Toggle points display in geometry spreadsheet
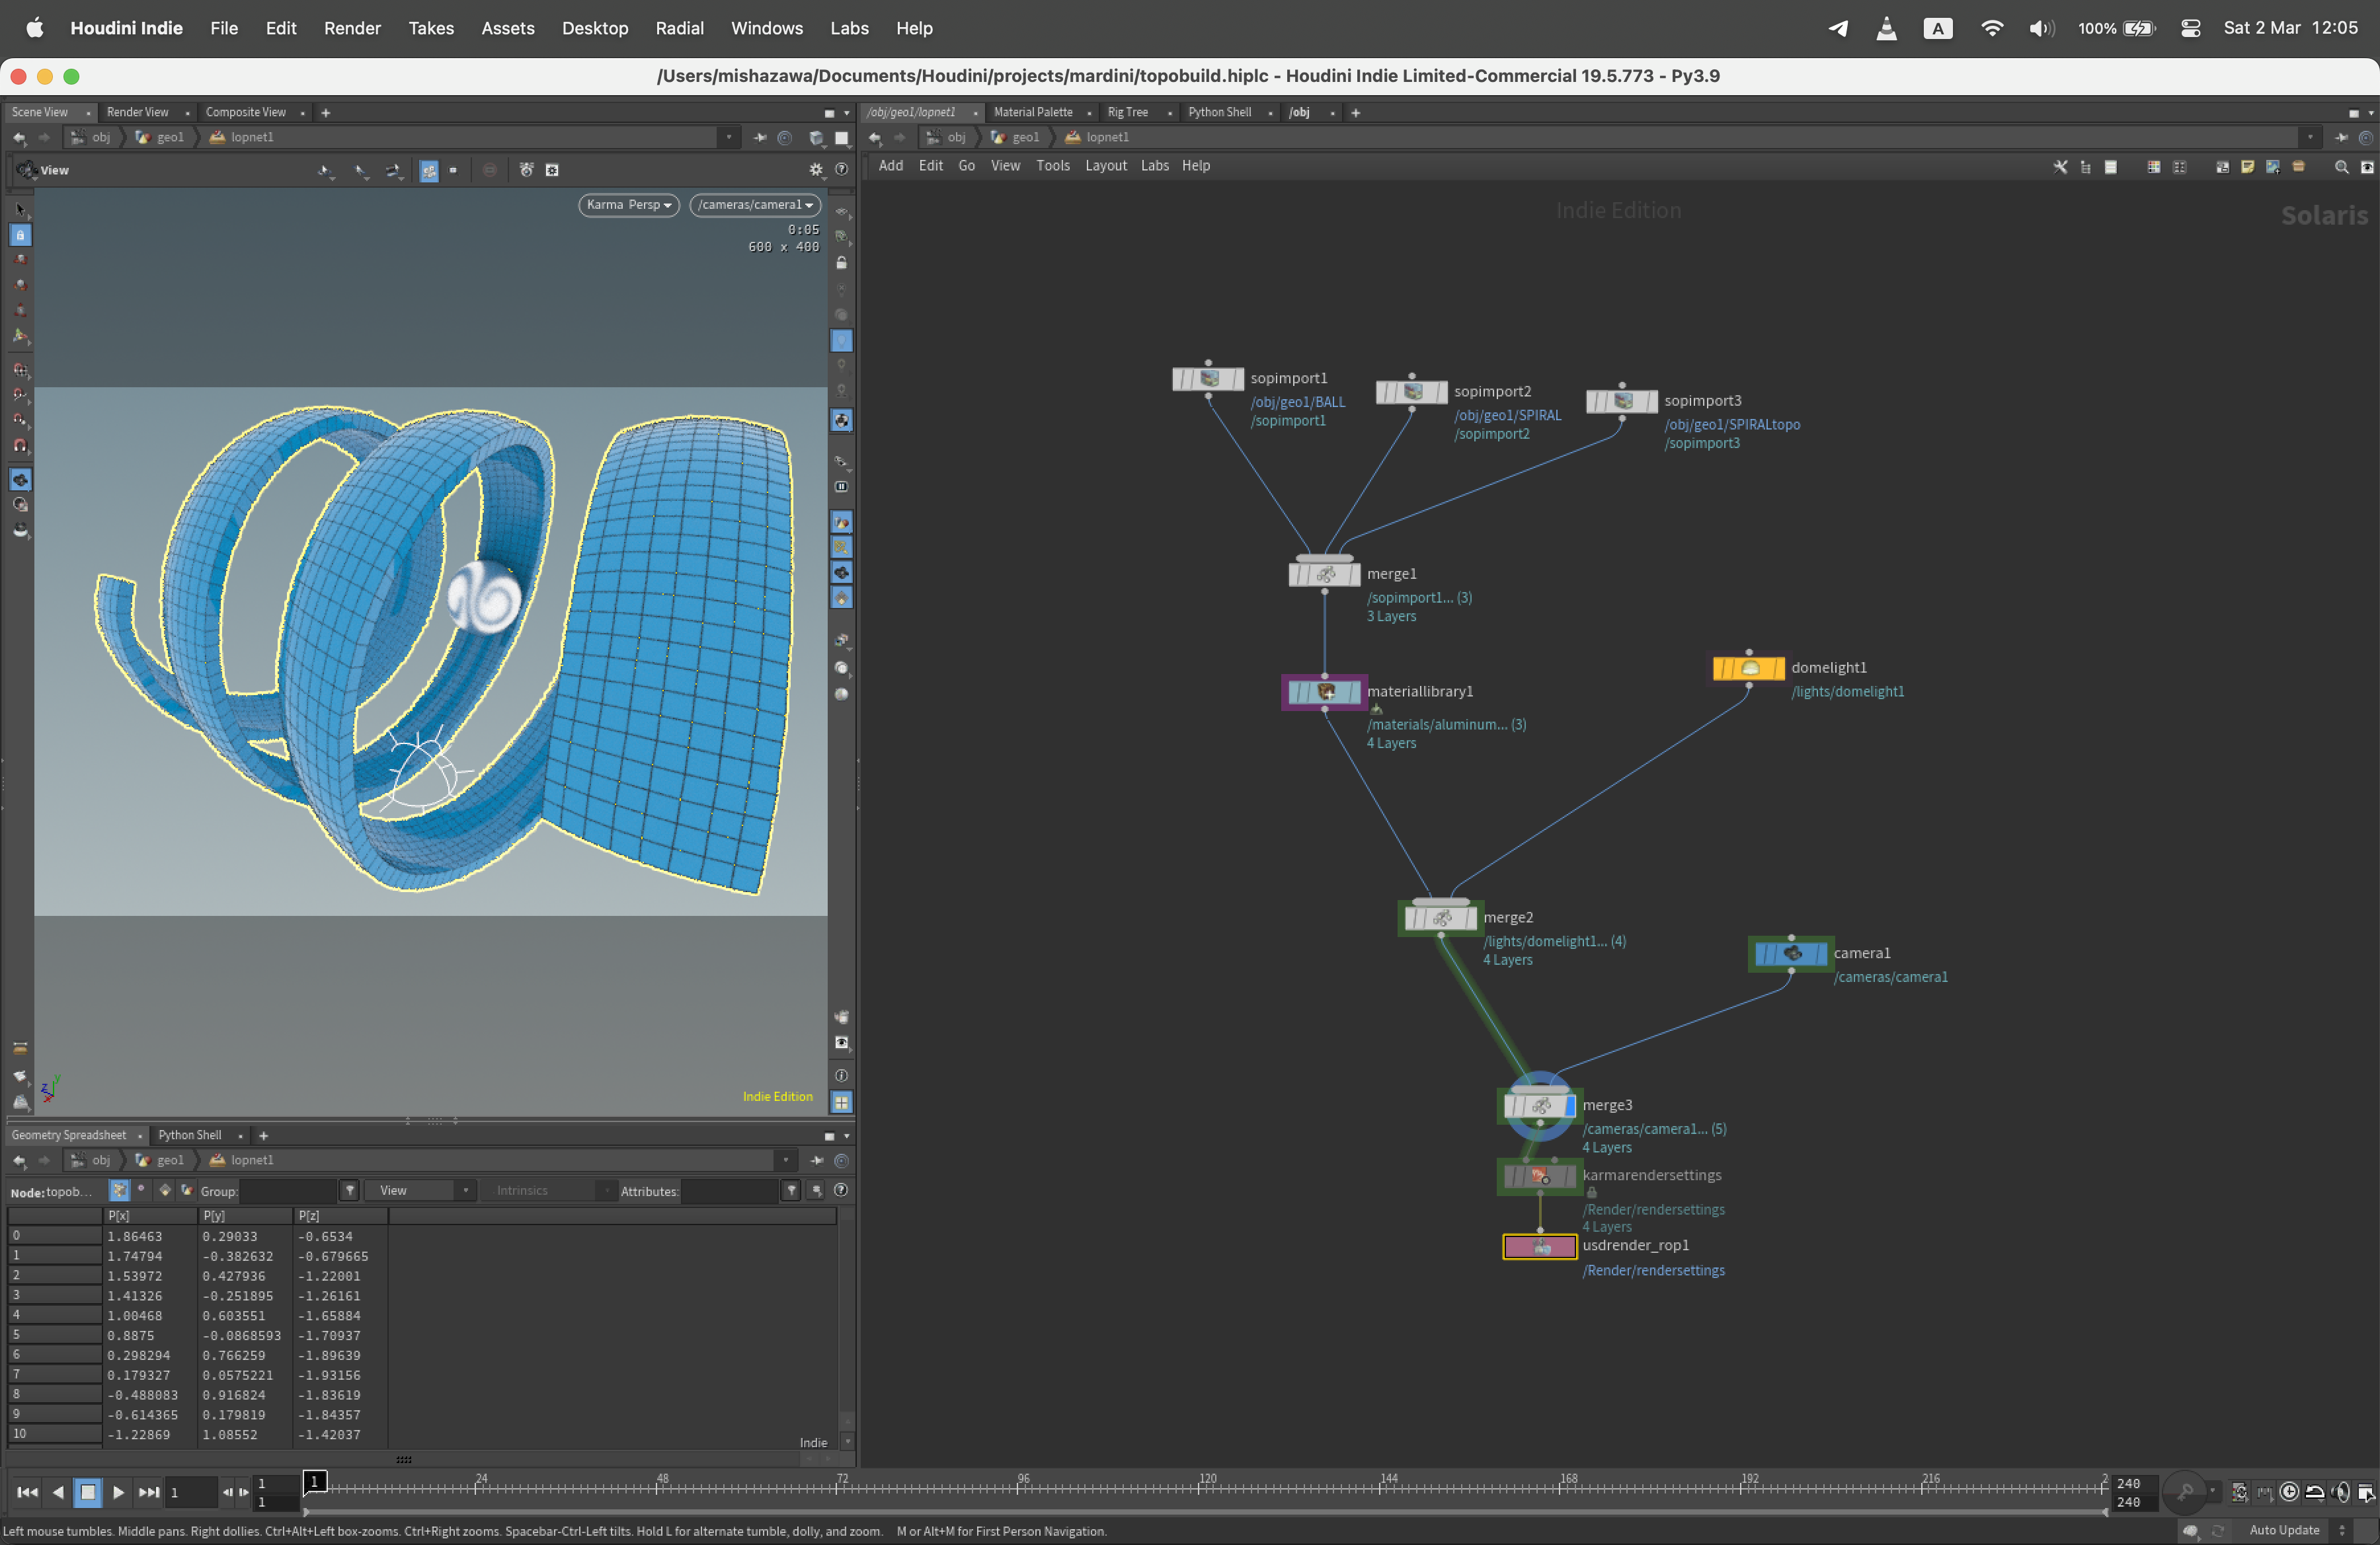 (x=119, y=1190)
